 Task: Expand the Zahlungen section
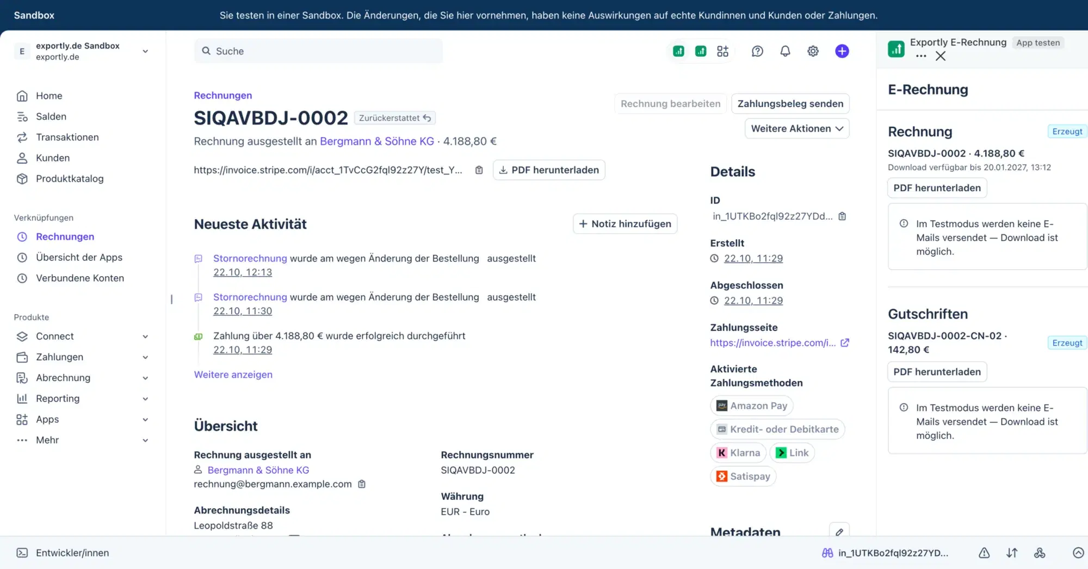tap(145, 357)
